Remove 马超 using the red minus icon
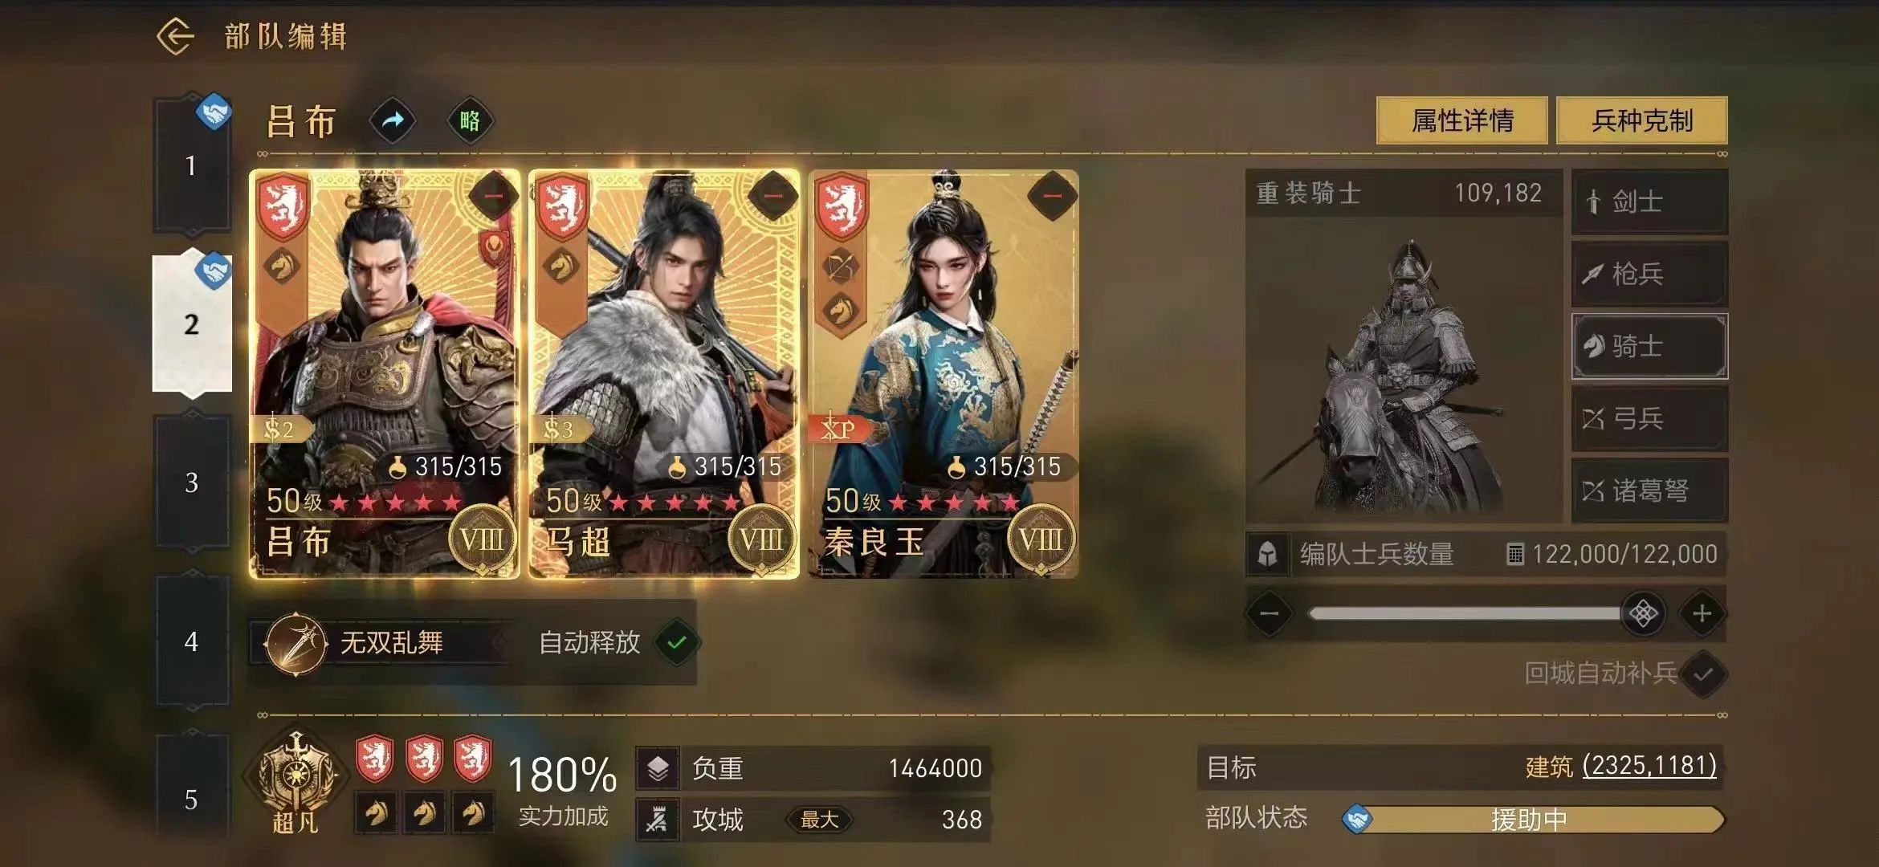The image size is (1879, 867). click(772, 195)
